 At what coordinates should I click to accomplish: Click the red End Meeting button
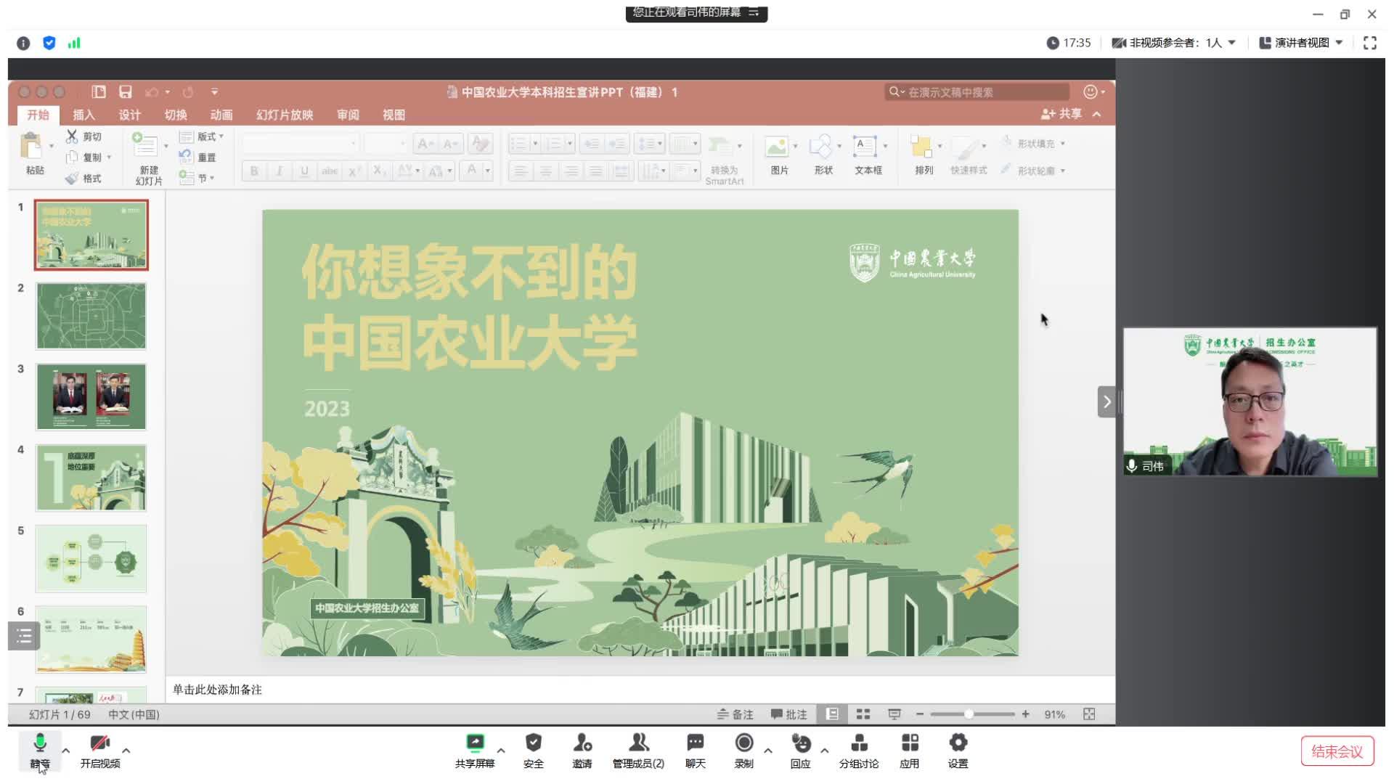1337,751
